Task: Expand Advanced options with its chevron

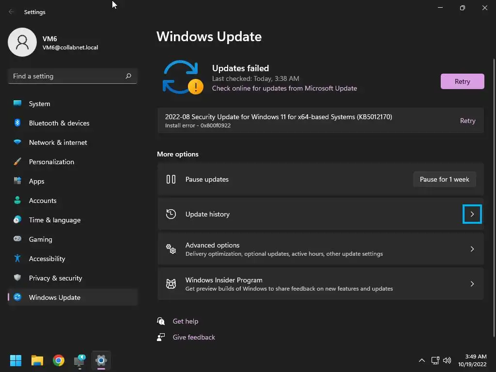Action: 472,249
